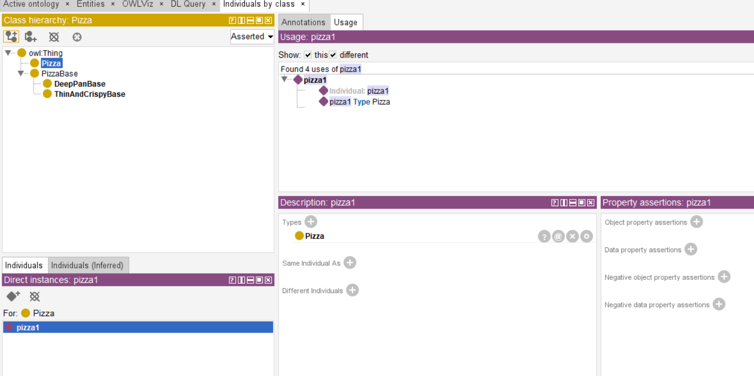Screen dimensions: 754x376
Task: Split vertically icon in Description pizza1 header
Action: [x=564, y=203]
